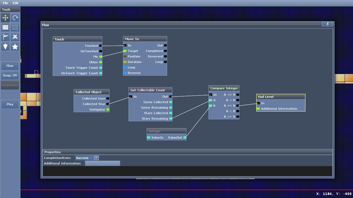Select the flag tool

[x=5, y=37]
